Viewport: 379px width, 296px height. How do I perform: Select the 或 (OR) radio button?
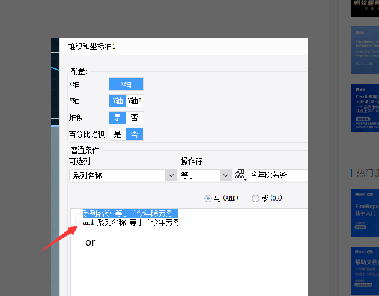click(255, 198)
